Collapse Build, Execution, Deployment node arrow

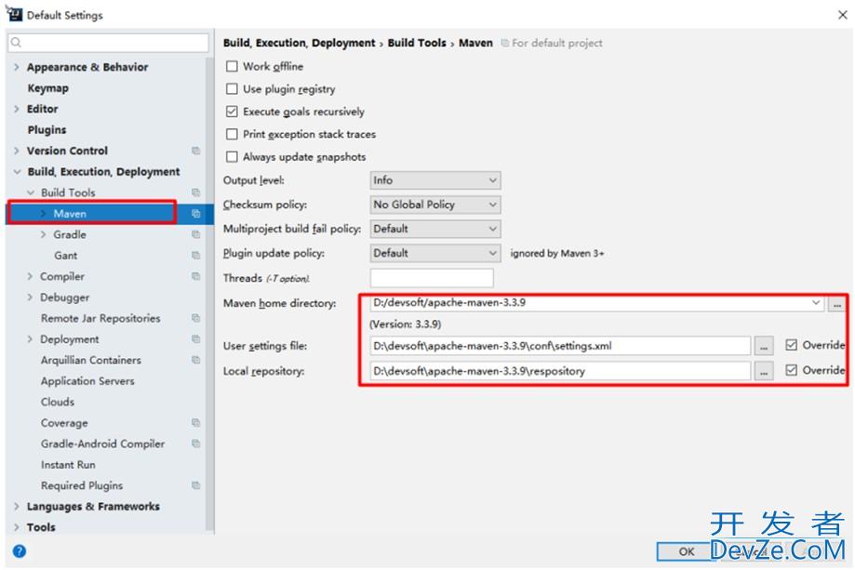[x=17, y=172]
